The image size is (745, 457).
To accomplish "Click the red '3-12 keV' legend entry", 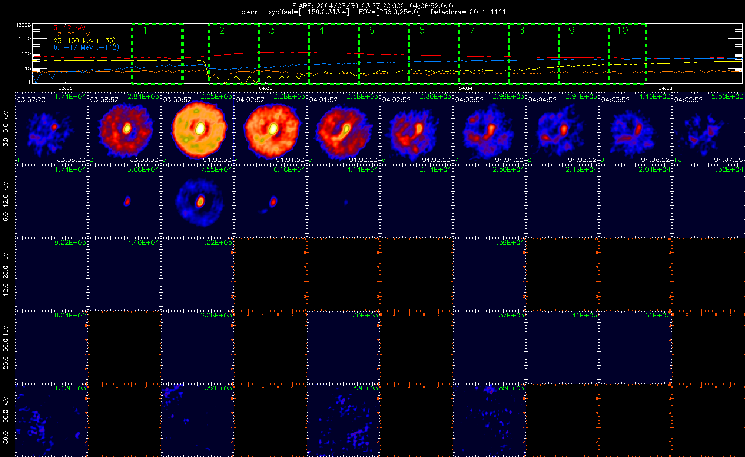I will (69, 28).
